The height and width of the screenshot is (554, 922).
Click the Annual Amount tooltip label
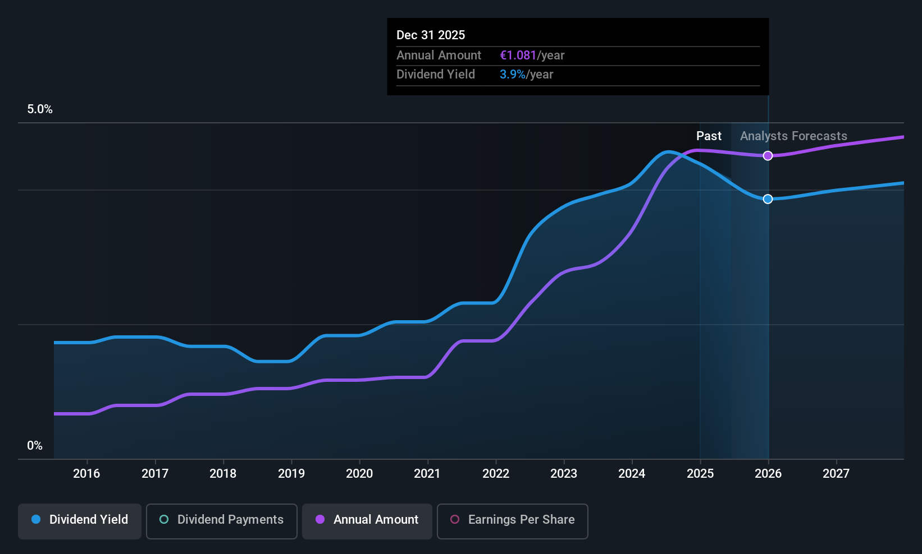pyautogui.click(x=439, y=56)
